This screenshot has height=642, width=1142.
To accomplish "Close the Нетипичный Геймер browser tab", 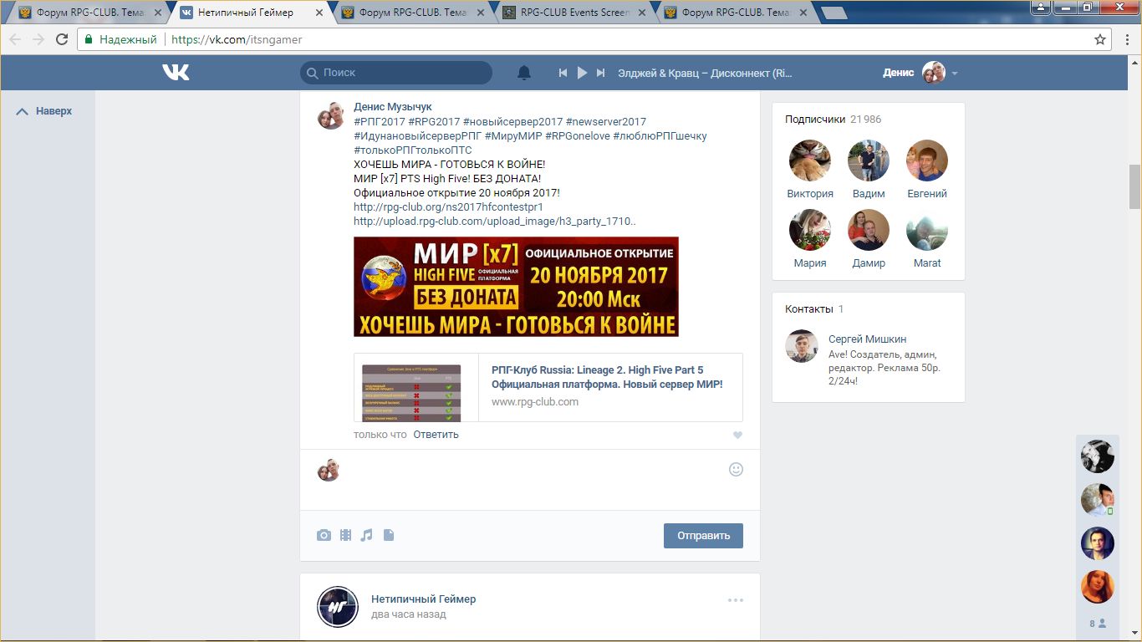I will (x=318, y=13).
